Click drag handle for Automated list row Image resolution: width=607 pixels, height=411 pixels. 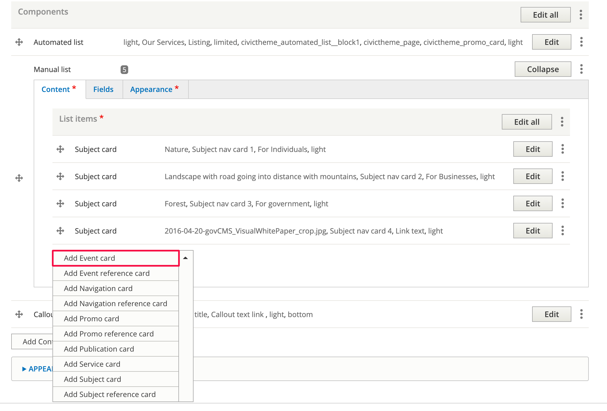[x=19, y=42]
